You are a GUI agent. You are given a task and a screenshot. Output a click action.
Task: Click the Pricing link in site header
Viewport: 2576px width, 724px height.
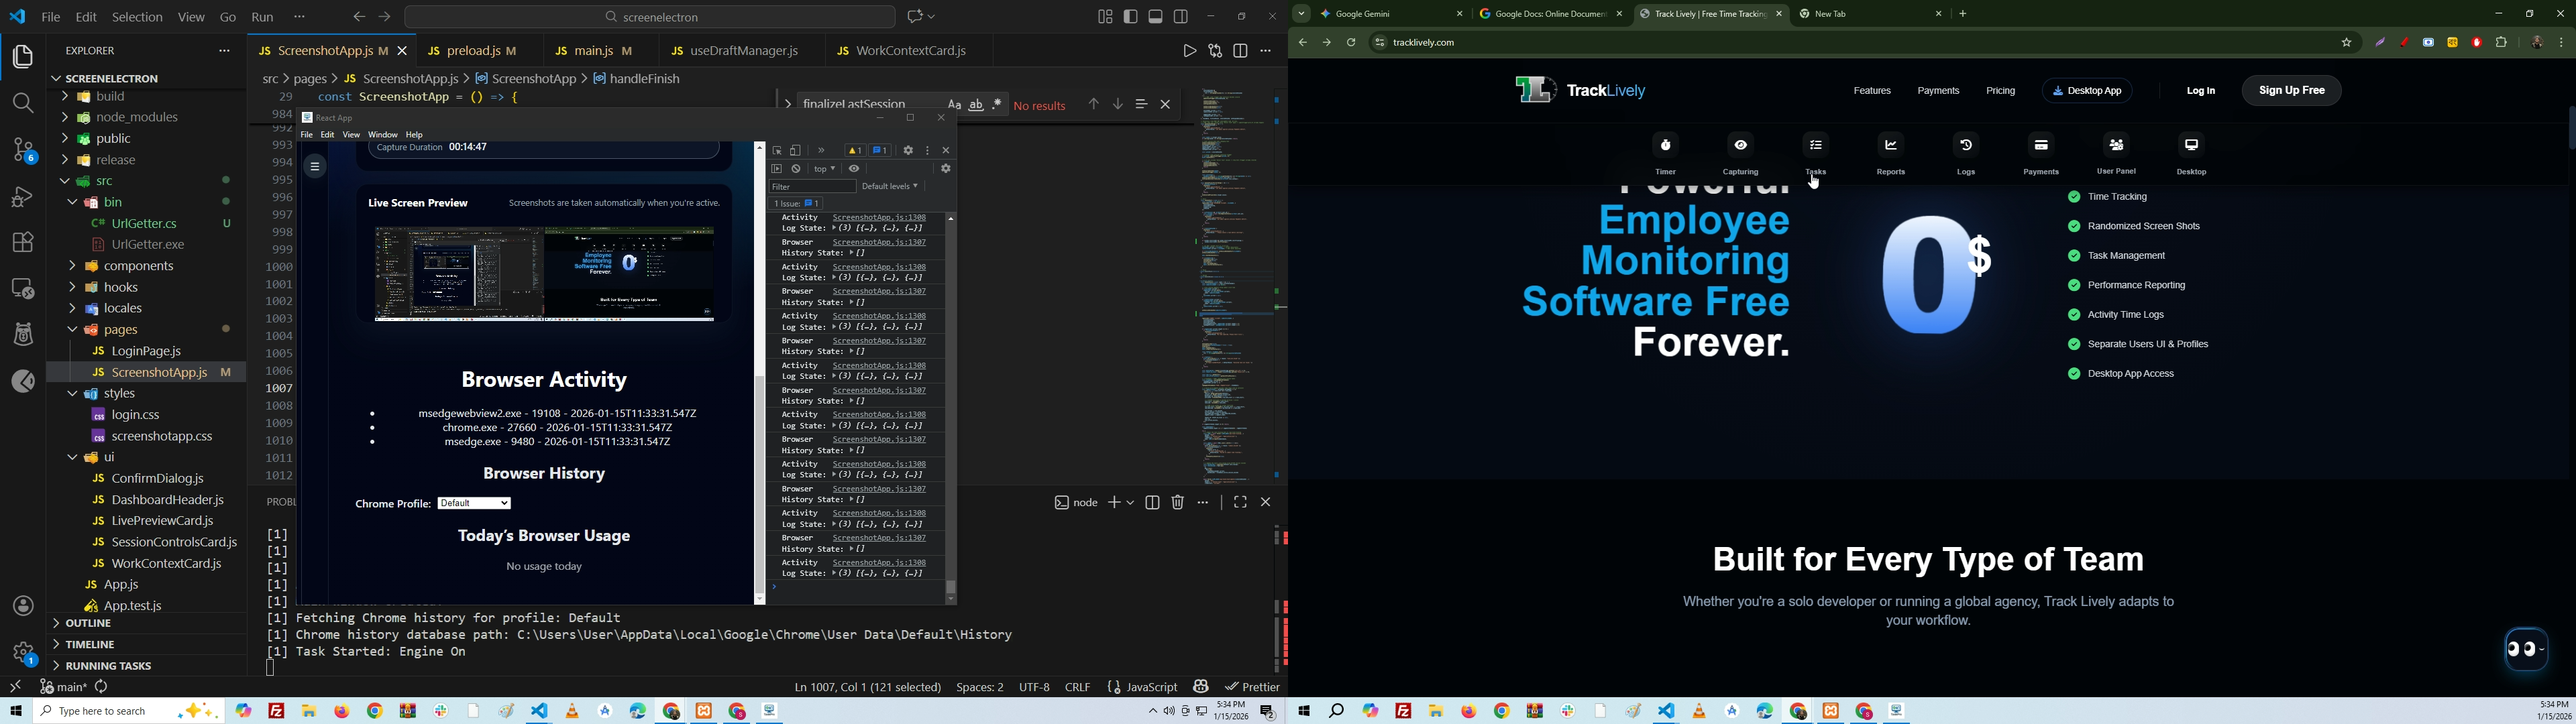[x=2000, y=91]
